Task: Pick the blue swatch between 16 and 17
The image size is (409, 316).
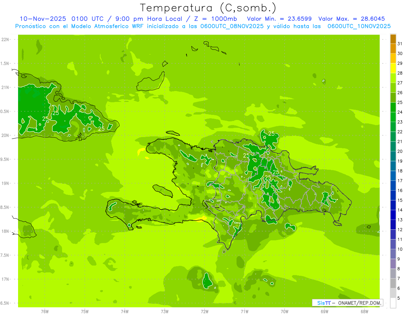Action: coord(393,185)
